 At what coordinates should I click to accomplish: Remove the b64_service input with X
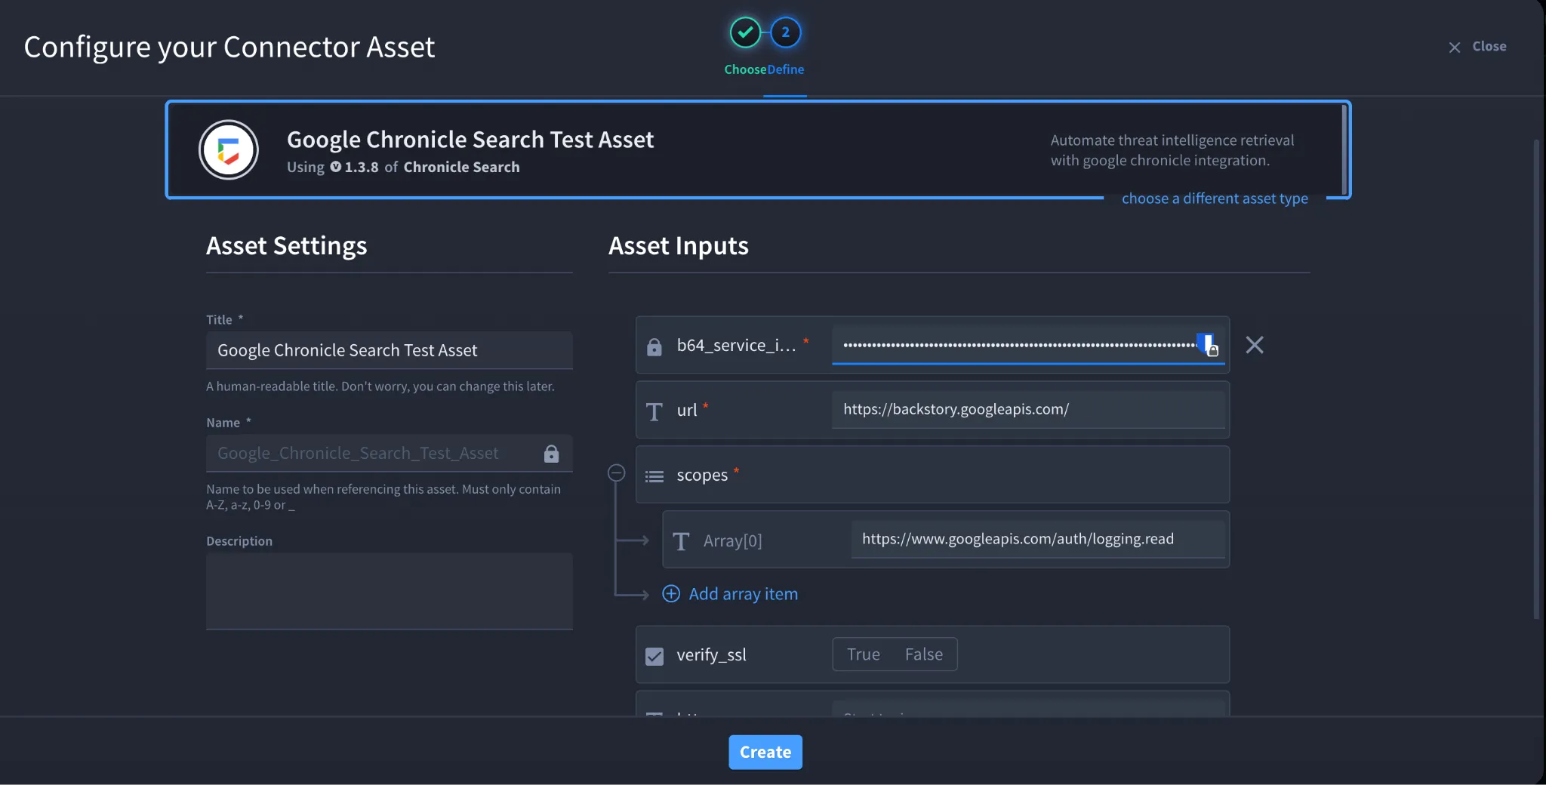click(1255, 345)
